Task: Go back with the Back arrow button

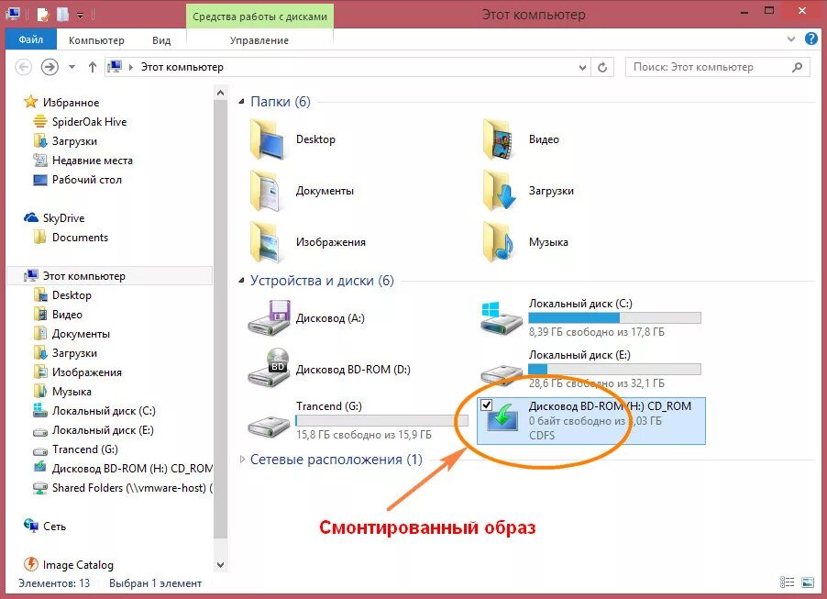Action: click(x=23, y=67)
